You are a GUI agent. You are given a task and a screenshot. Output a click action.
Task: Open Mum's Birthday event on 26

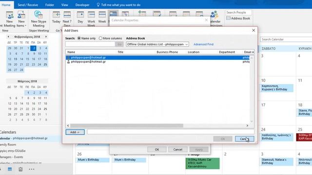(93, 160)
